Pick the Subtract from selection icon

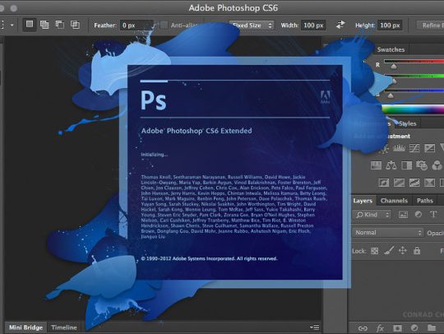[60, 25]
